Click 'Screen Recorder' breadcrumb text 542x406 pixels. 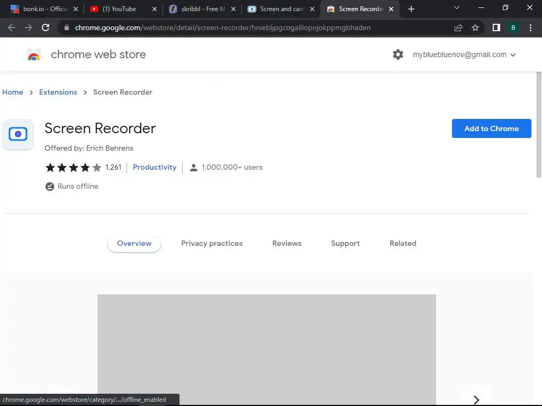click(123, 92)
